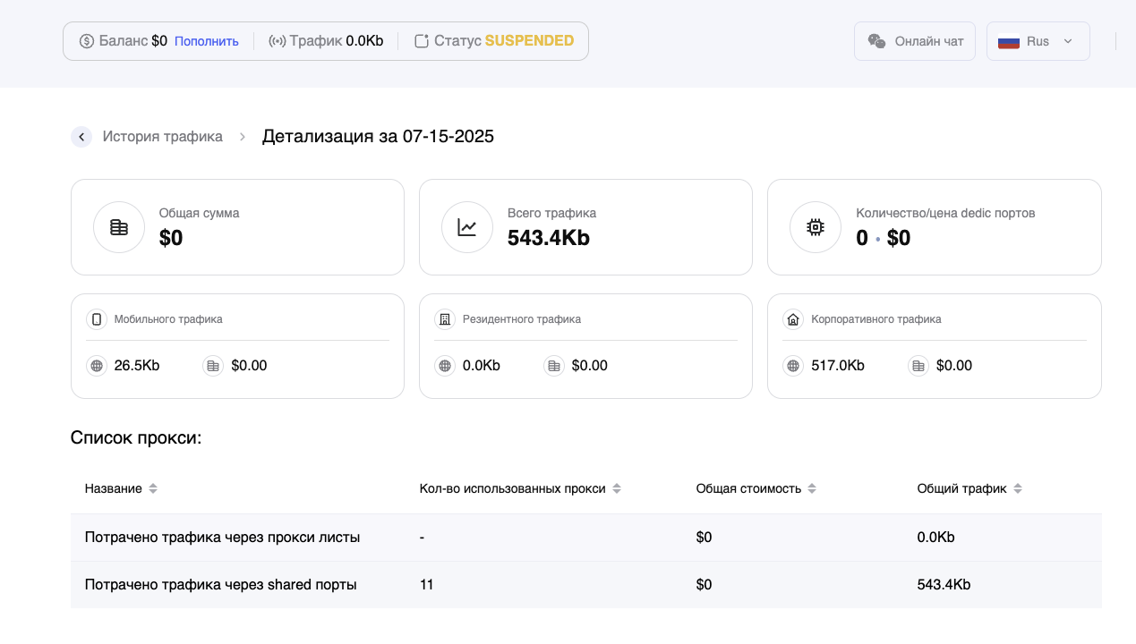The width and height of the screenshot is (1136, 644).
Task: Click the house icon in Корпоративного трафика
Action: [792, 319]
